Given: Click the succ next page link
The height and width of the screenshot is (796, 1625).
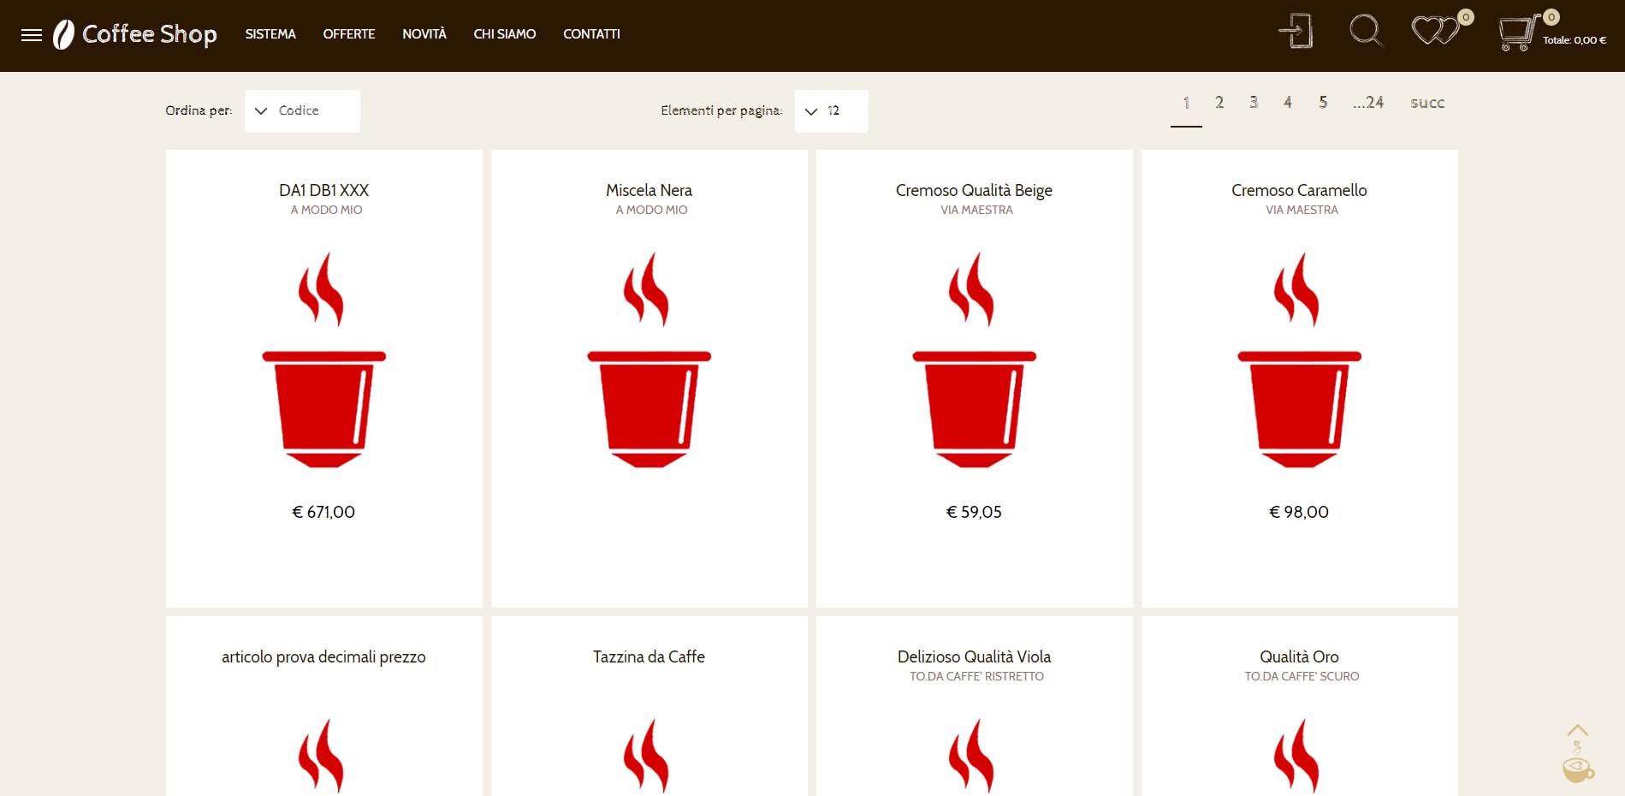Looking at the screenshot, I should click(1426, 103).
